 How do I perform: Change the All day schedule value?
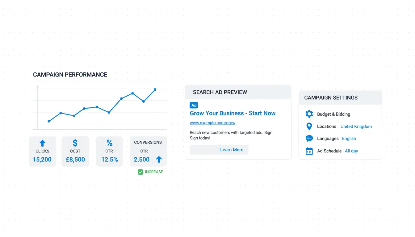pyautogui.click(x=351, y=151)
